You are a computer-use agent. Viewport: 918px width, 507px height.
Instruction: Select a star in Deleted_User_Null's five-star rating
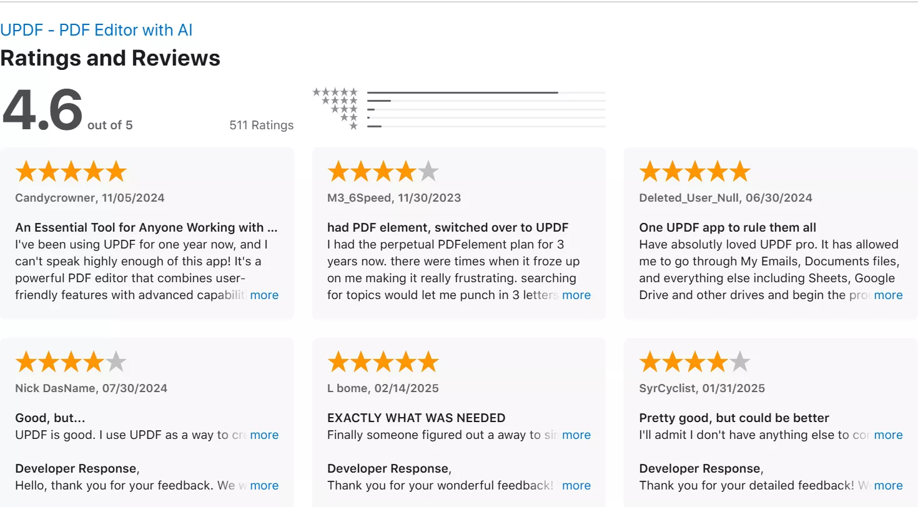pyautogui.click(x=693, y=170)
